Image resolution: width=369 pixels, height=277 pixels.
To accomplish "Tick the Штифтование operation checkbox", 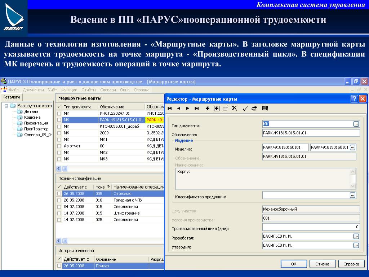I will point(59,213).
